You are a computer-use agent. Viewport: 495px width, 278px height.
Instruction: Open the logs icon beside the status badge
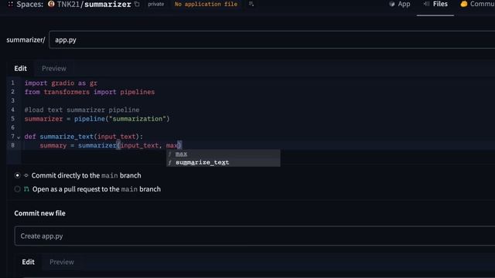[x=251, y=4]
